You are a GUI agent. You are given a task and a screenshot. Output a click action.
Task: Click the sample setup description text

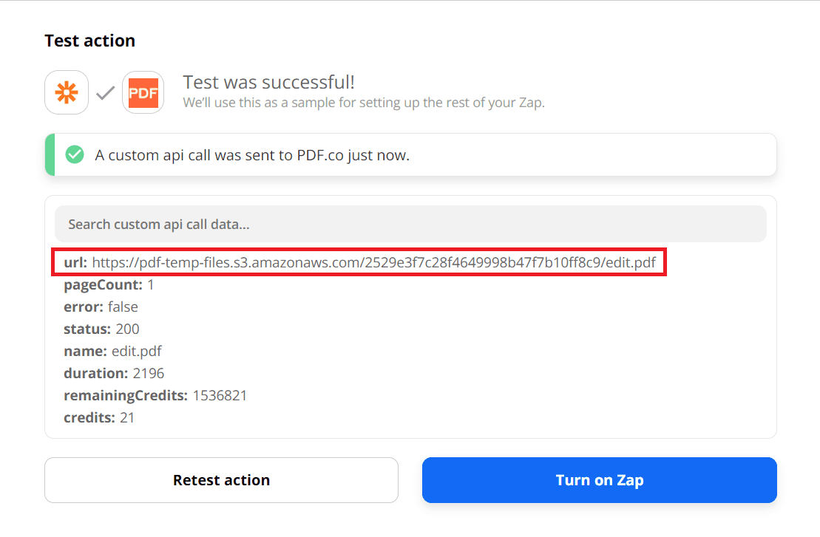point(364,103)
